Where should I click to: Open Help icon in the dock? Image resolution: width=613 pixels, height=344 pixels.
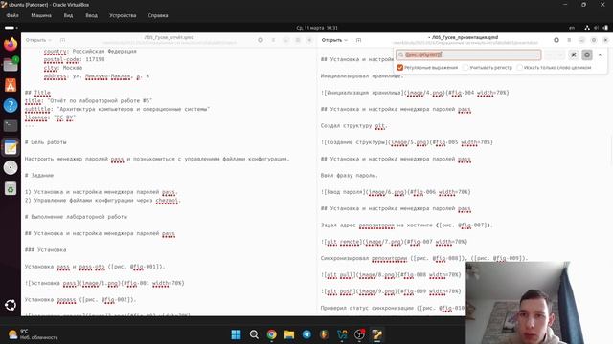click(x=11, y=105)
